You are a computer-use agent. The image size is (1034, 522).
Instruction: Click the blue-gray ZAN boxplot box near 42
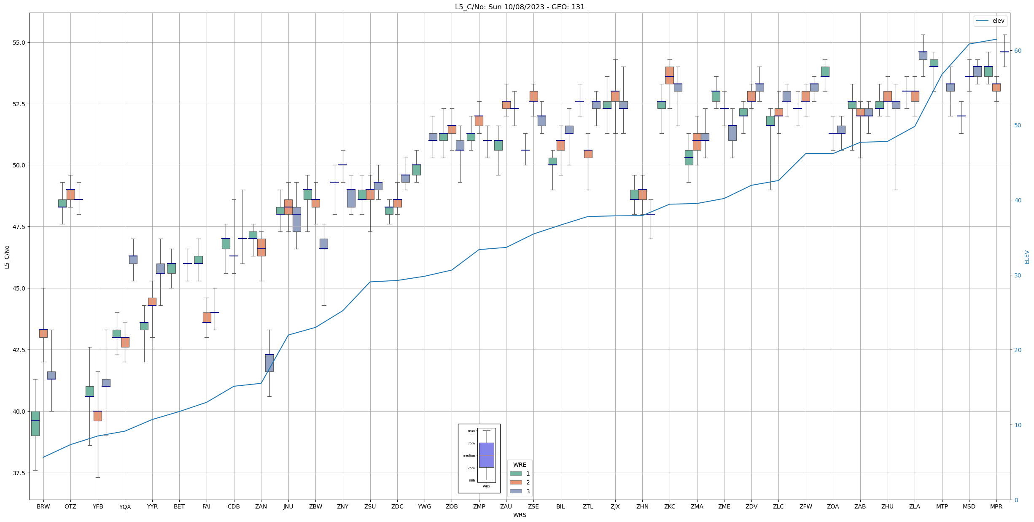click(269, 363)
